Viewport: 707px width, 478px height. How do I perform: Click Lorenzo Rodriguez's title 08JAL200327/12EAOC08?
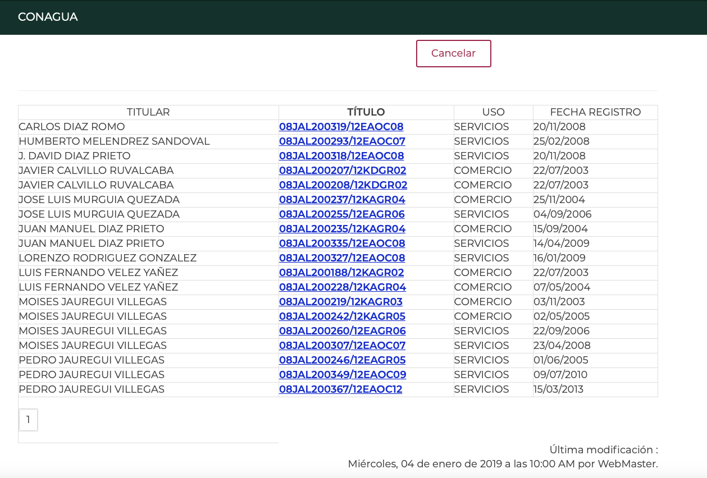(x=342, y=258)
